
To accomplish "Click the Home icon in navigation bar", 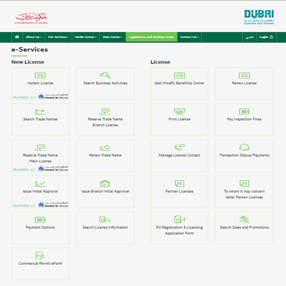I will (17, 37).
